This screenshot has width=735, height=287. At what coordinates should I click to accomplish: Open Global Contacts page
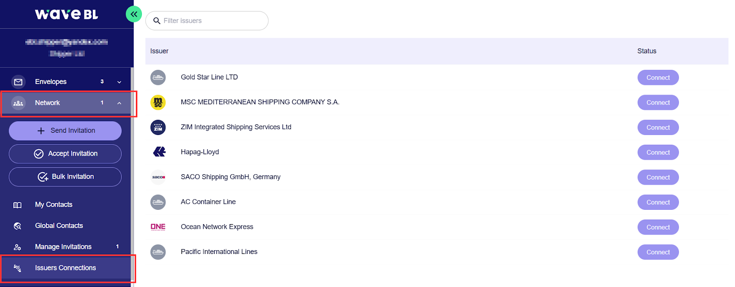point(59,225)
